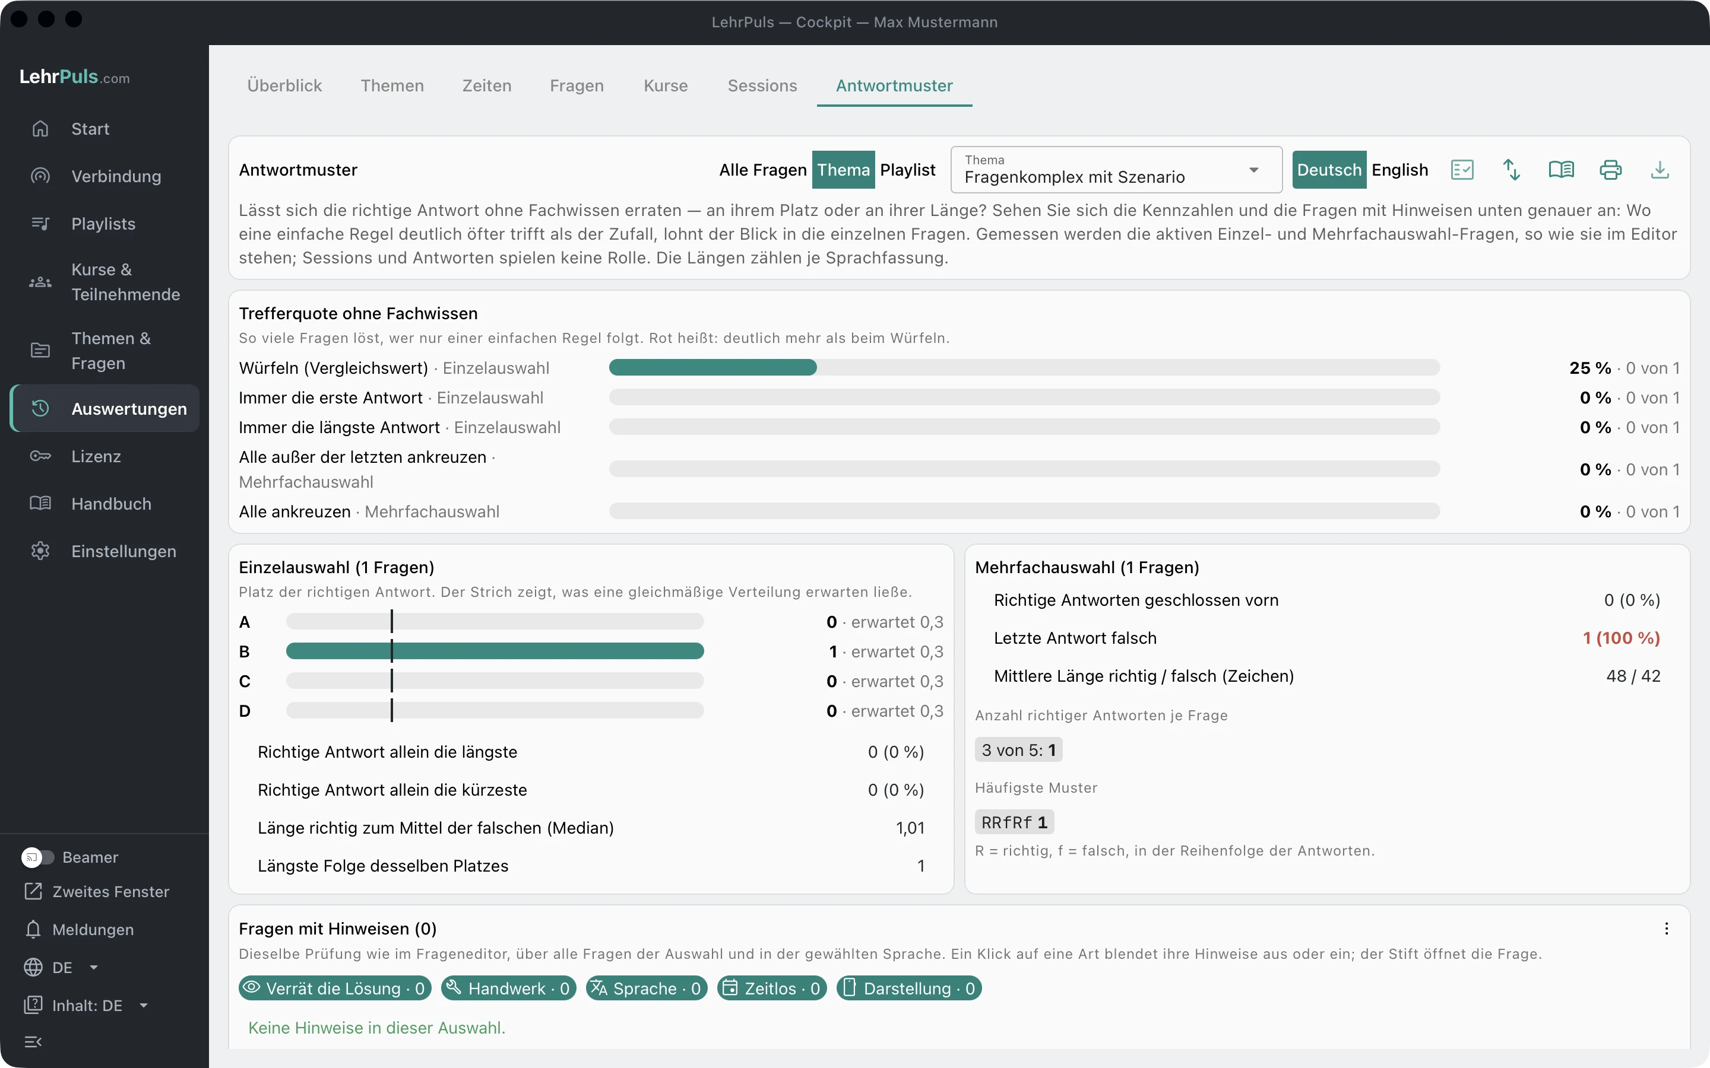Toggle the Zeitlos hint filter chip

(772, 988)
